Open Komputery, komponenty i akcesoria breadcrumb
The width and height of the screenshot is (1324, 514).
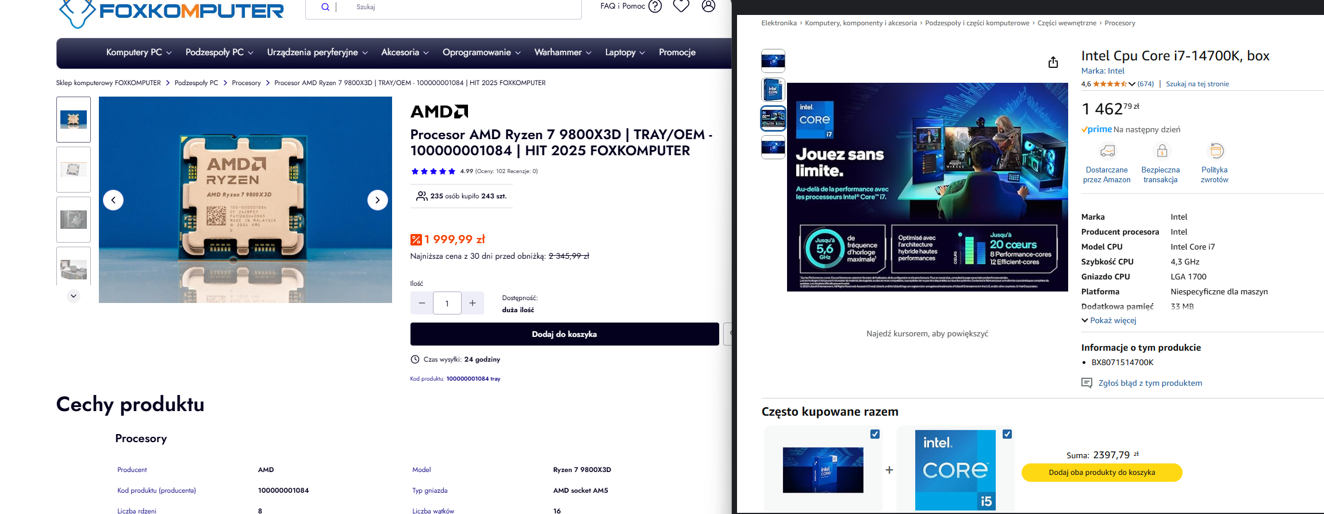tap(861, 23)
